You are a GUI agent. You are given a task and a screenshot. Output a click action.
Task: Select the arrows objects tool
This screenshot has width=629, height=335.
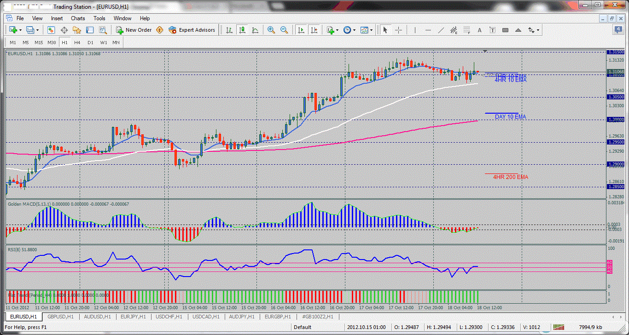(x=531, y=30)
